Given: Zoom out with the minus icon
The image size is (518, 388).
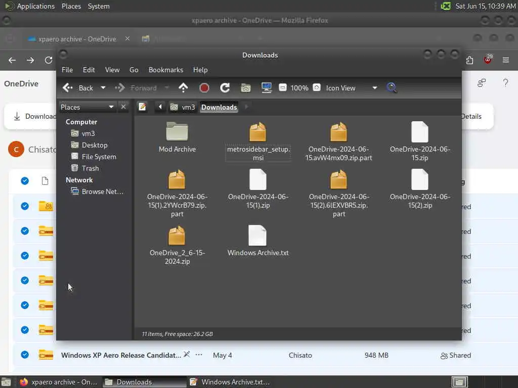Looking at the screenshot, I should (283, 87).
